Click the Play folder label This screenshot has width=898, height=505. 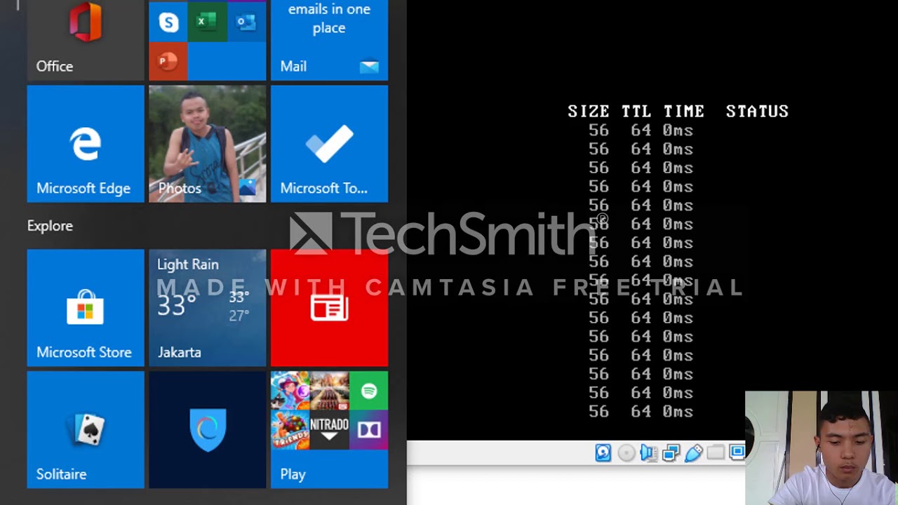293,474
